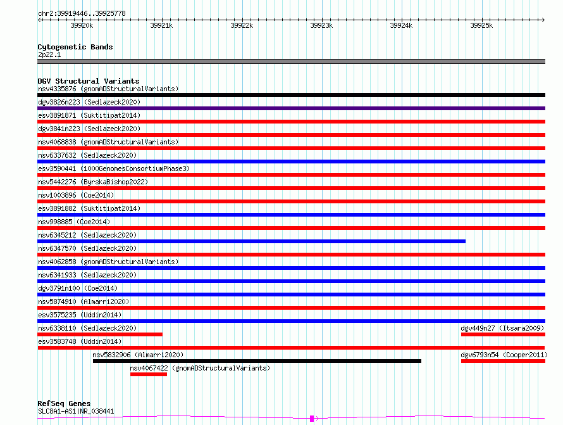Click the 39925k mark on the ruler
563x425 pixels.
tap(481, 26)
